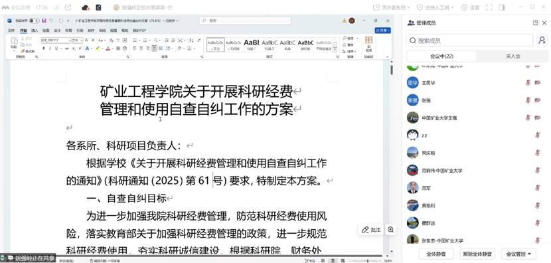Screen dimensions: 551x263
Task: Expand the 会议管控 dropdown
Action: [518, 254]
